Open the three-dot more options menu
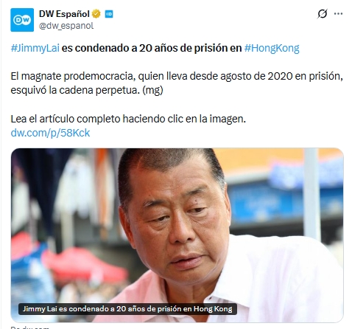 pyautogui.click(x=338, y=14)
